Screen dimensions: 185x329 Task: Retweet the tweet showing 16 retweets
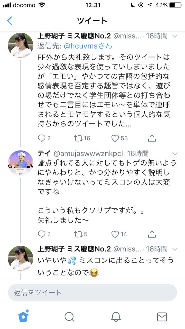[x=82, y=138]
